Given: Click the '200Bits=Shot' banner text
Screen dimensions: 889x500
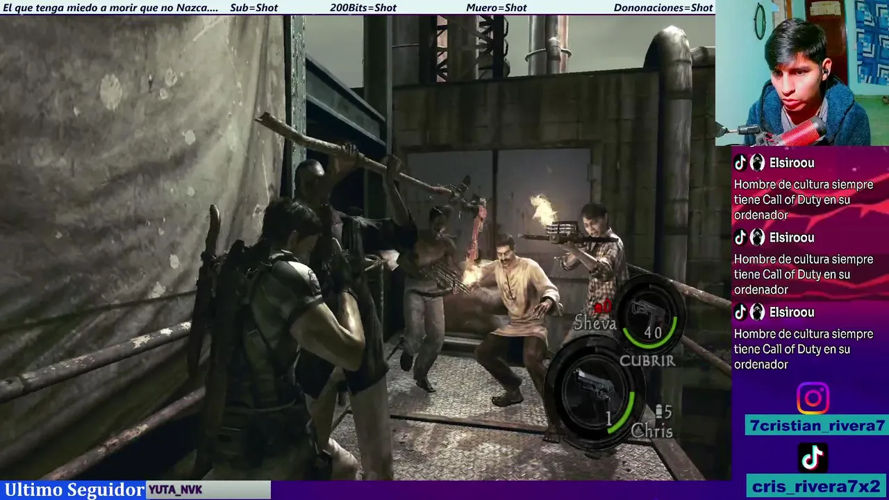Looking at the screenshot, I should click(363, 8).
